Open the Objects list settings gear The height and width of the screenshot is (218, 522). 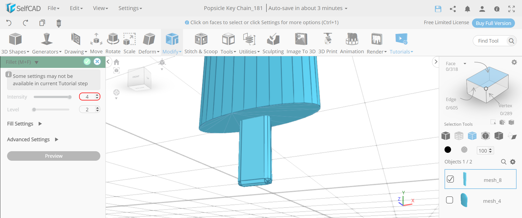(513, 162)
